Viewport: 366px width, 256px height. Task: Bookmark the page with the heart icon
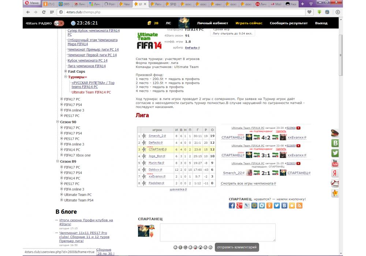click(309, 12)
